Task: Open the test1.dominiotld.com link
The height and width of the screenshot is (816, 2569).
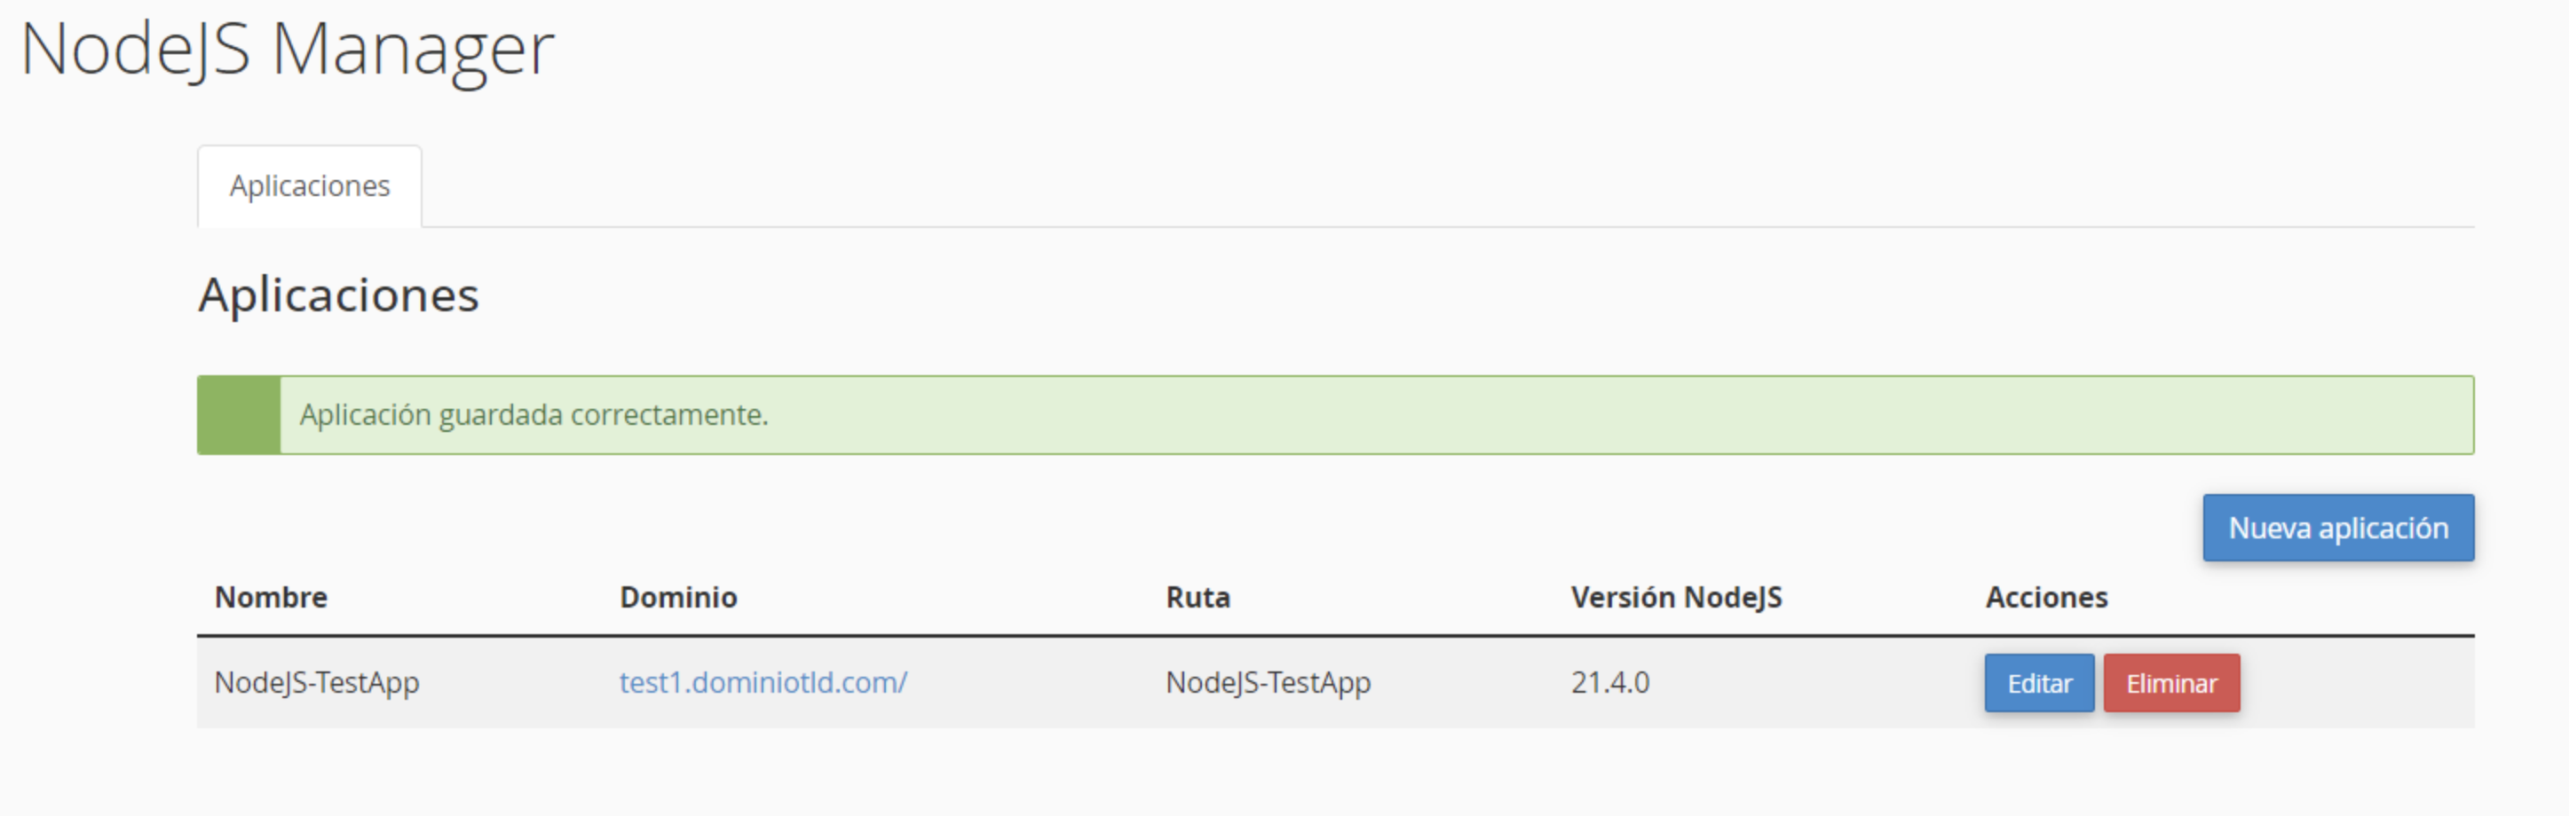Action: [x=763, y=682]
